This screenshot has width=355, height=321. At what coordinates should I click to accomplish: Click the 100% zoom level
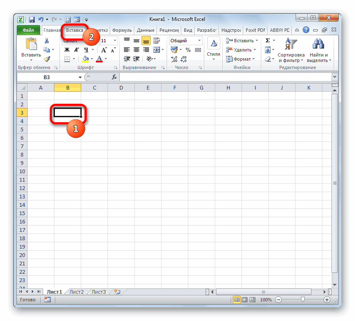coord(265,300)
